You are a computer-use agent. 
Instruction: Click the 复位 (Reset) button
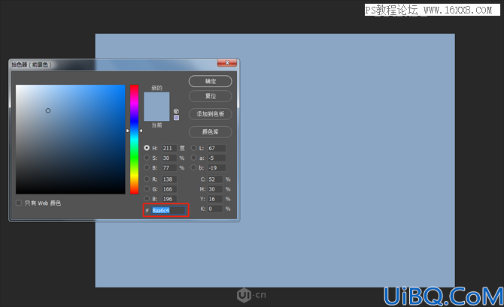coord(210,96)
